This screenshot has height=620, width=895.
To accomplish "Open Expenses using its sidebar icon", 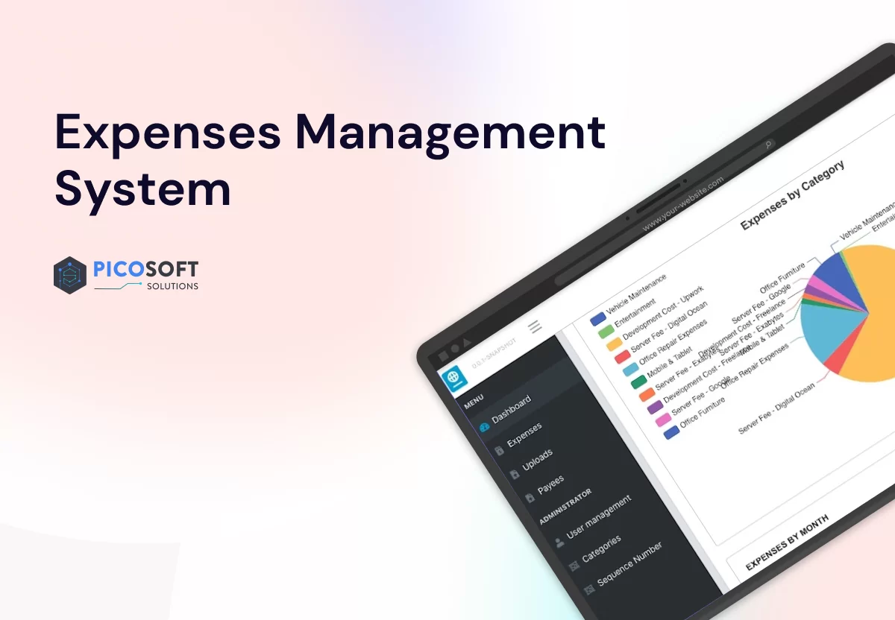I will 500,449.
